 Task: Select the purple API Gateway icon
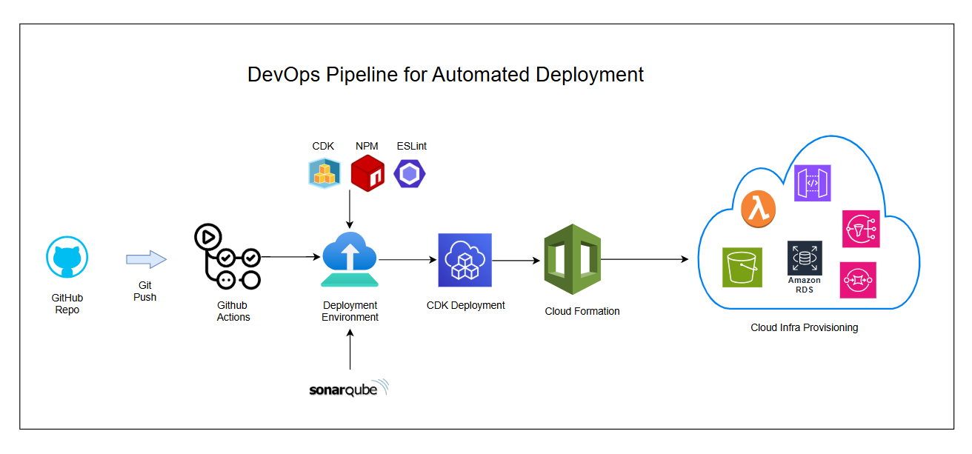(x=812, y=184)
